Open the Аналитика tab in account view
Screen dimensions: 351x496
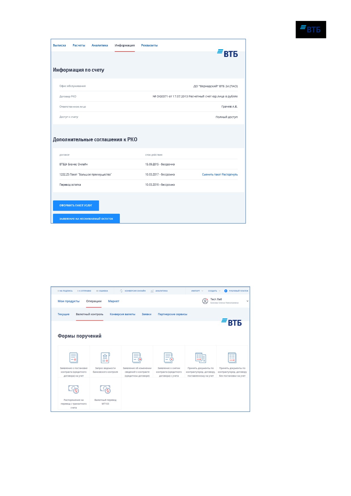(100, 45)
